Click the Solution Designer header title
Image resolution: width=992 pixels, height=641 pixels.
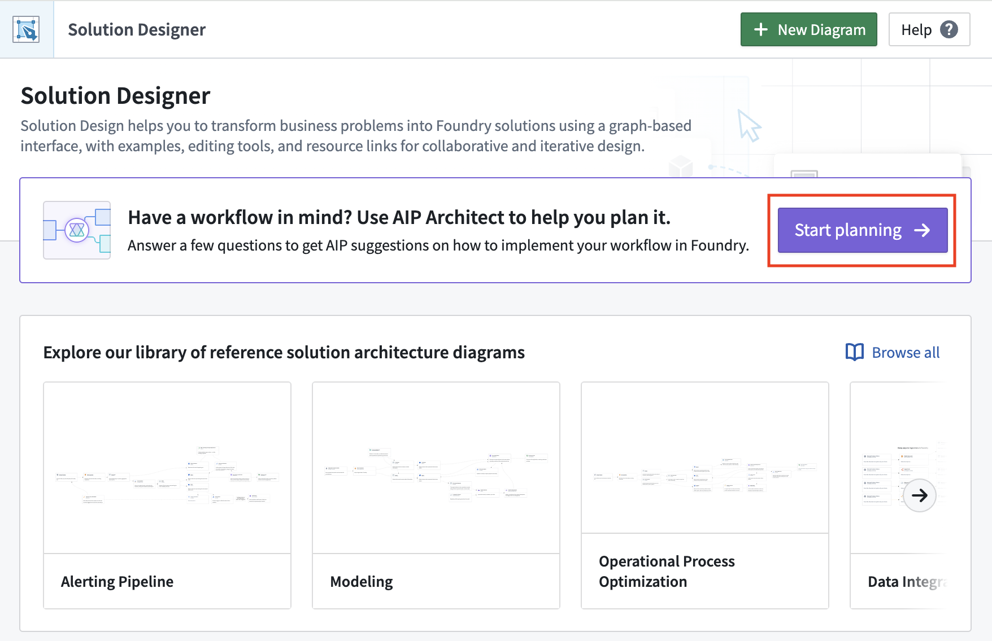(137, 29)
